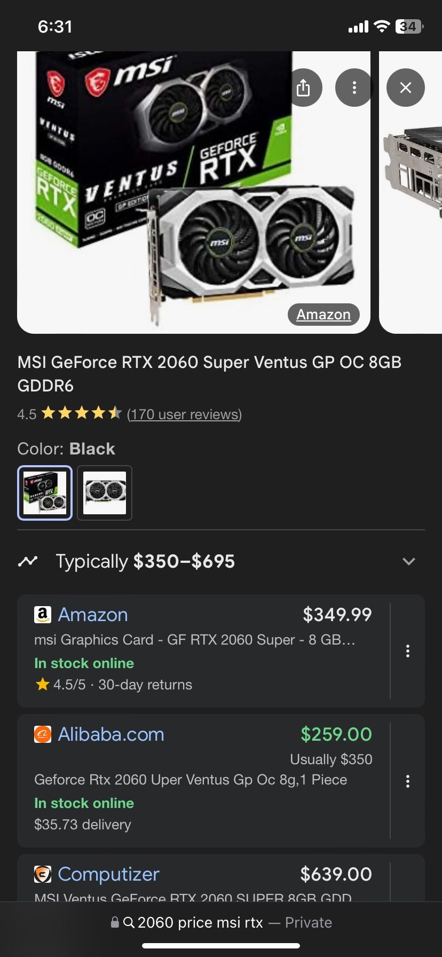Open the Private browsing search field

tap(221, 922)
